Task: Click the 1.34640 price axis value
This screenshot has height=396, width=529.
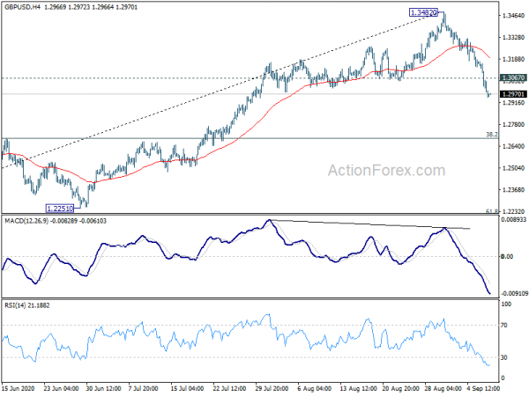Action: [513, 16]
